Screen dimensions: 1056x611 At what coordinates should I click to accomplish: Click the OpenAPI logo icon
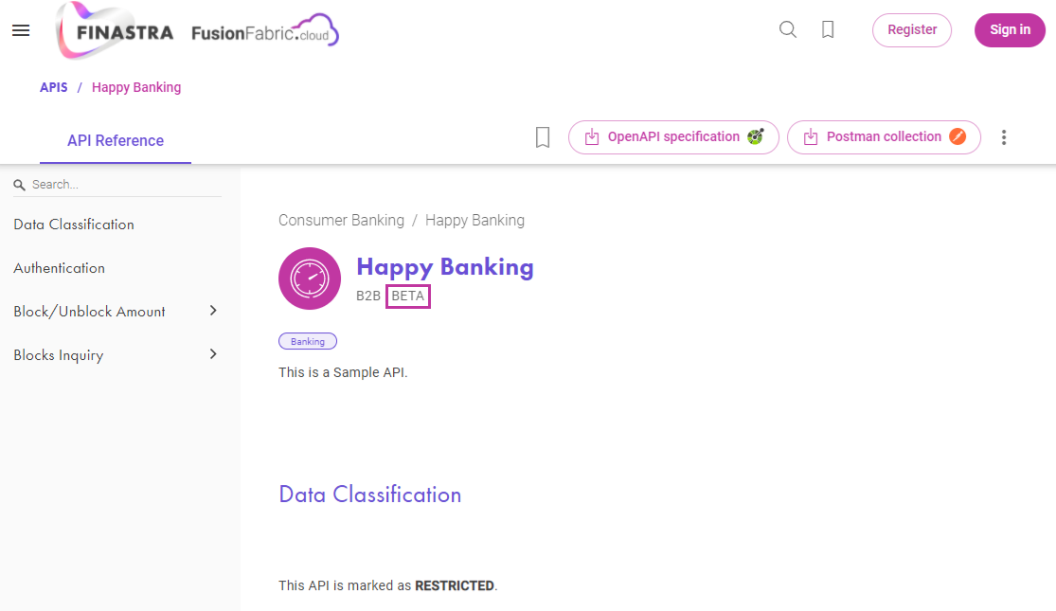tap(755, 136)
